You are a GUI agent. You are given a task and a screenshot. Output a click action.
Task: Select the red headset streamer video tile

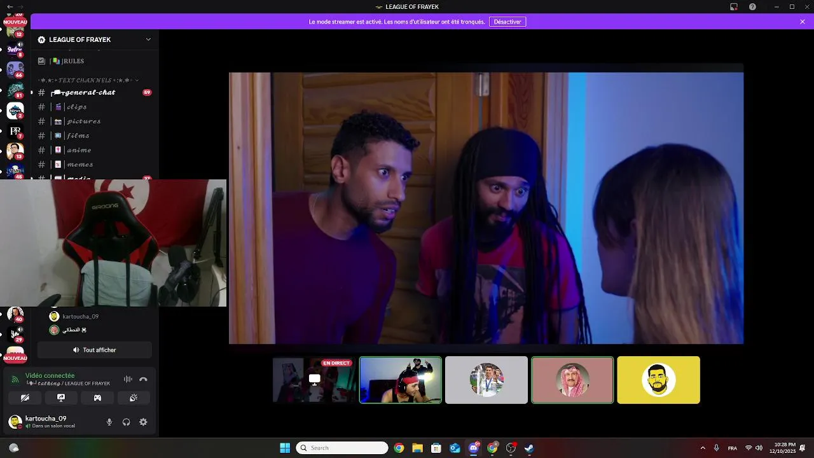(x=401, y=380)
